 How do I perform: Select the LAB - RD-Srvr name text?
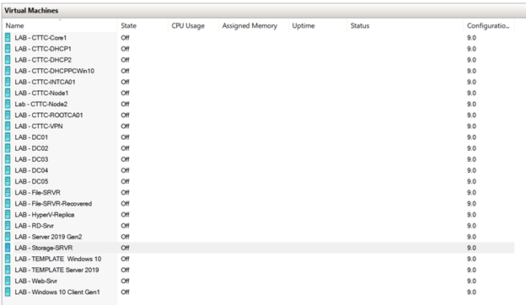click(35, 226)
